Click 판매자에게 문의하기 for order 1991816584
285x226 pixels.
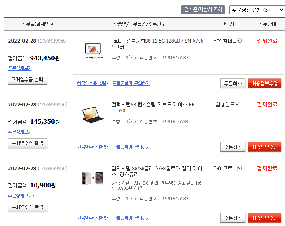point(132,147)
